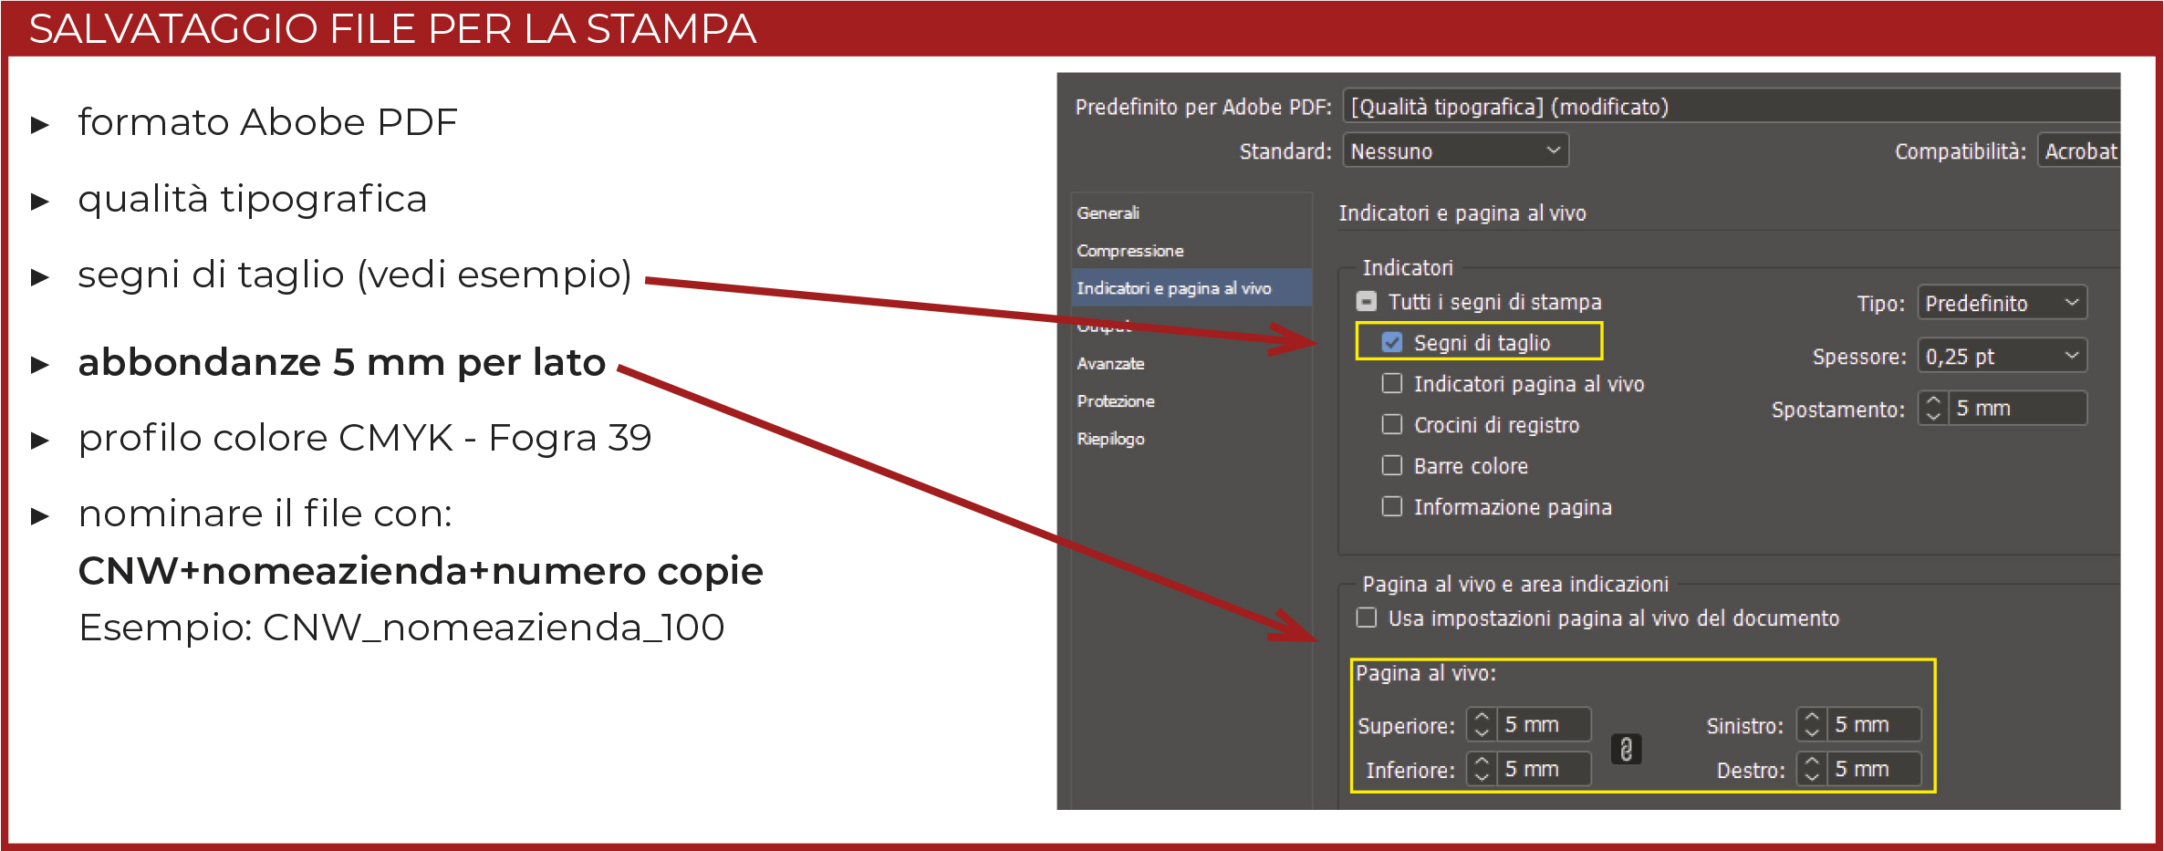The image size is (2164, 851).
Task: Enable Crocini di registro checkbox
Action: pyautogui.click(x=1392, y=425)
